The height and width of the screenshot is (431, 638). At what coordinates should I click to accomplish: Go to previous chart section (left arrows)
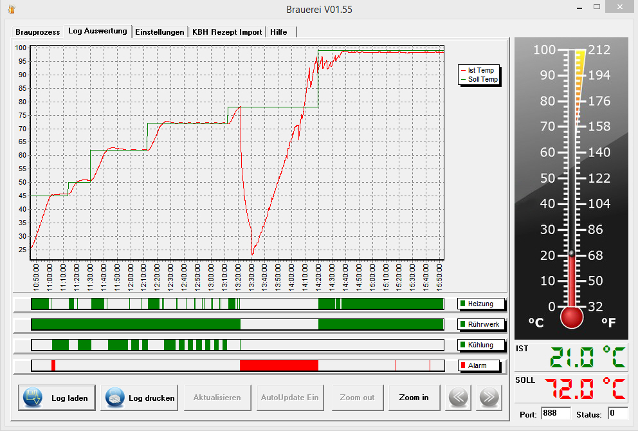pos(459,398)
